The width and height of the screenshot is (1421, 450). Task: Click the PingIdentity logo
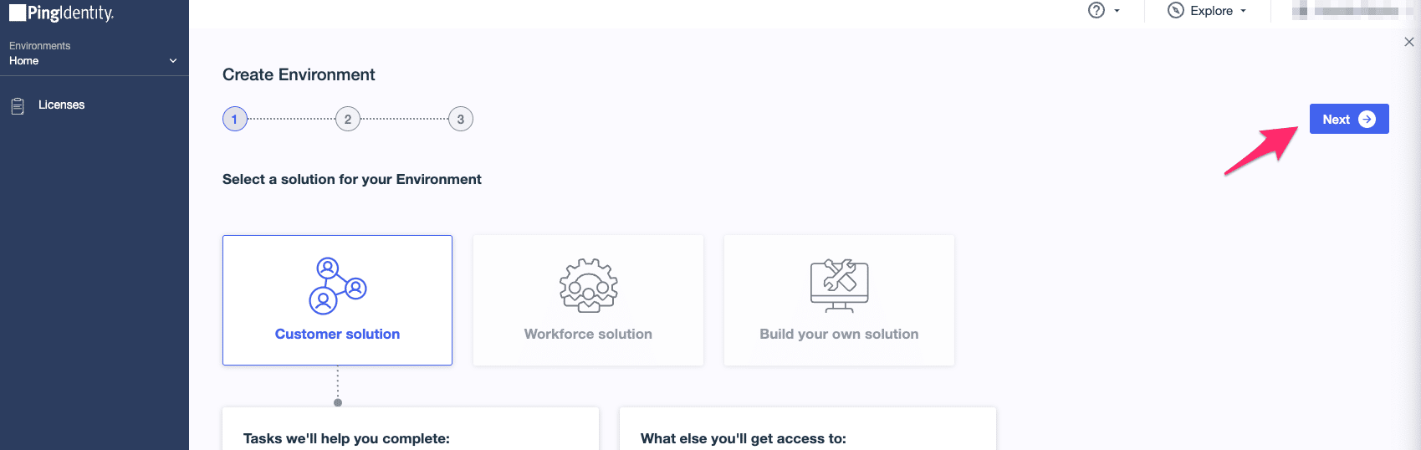62,13
